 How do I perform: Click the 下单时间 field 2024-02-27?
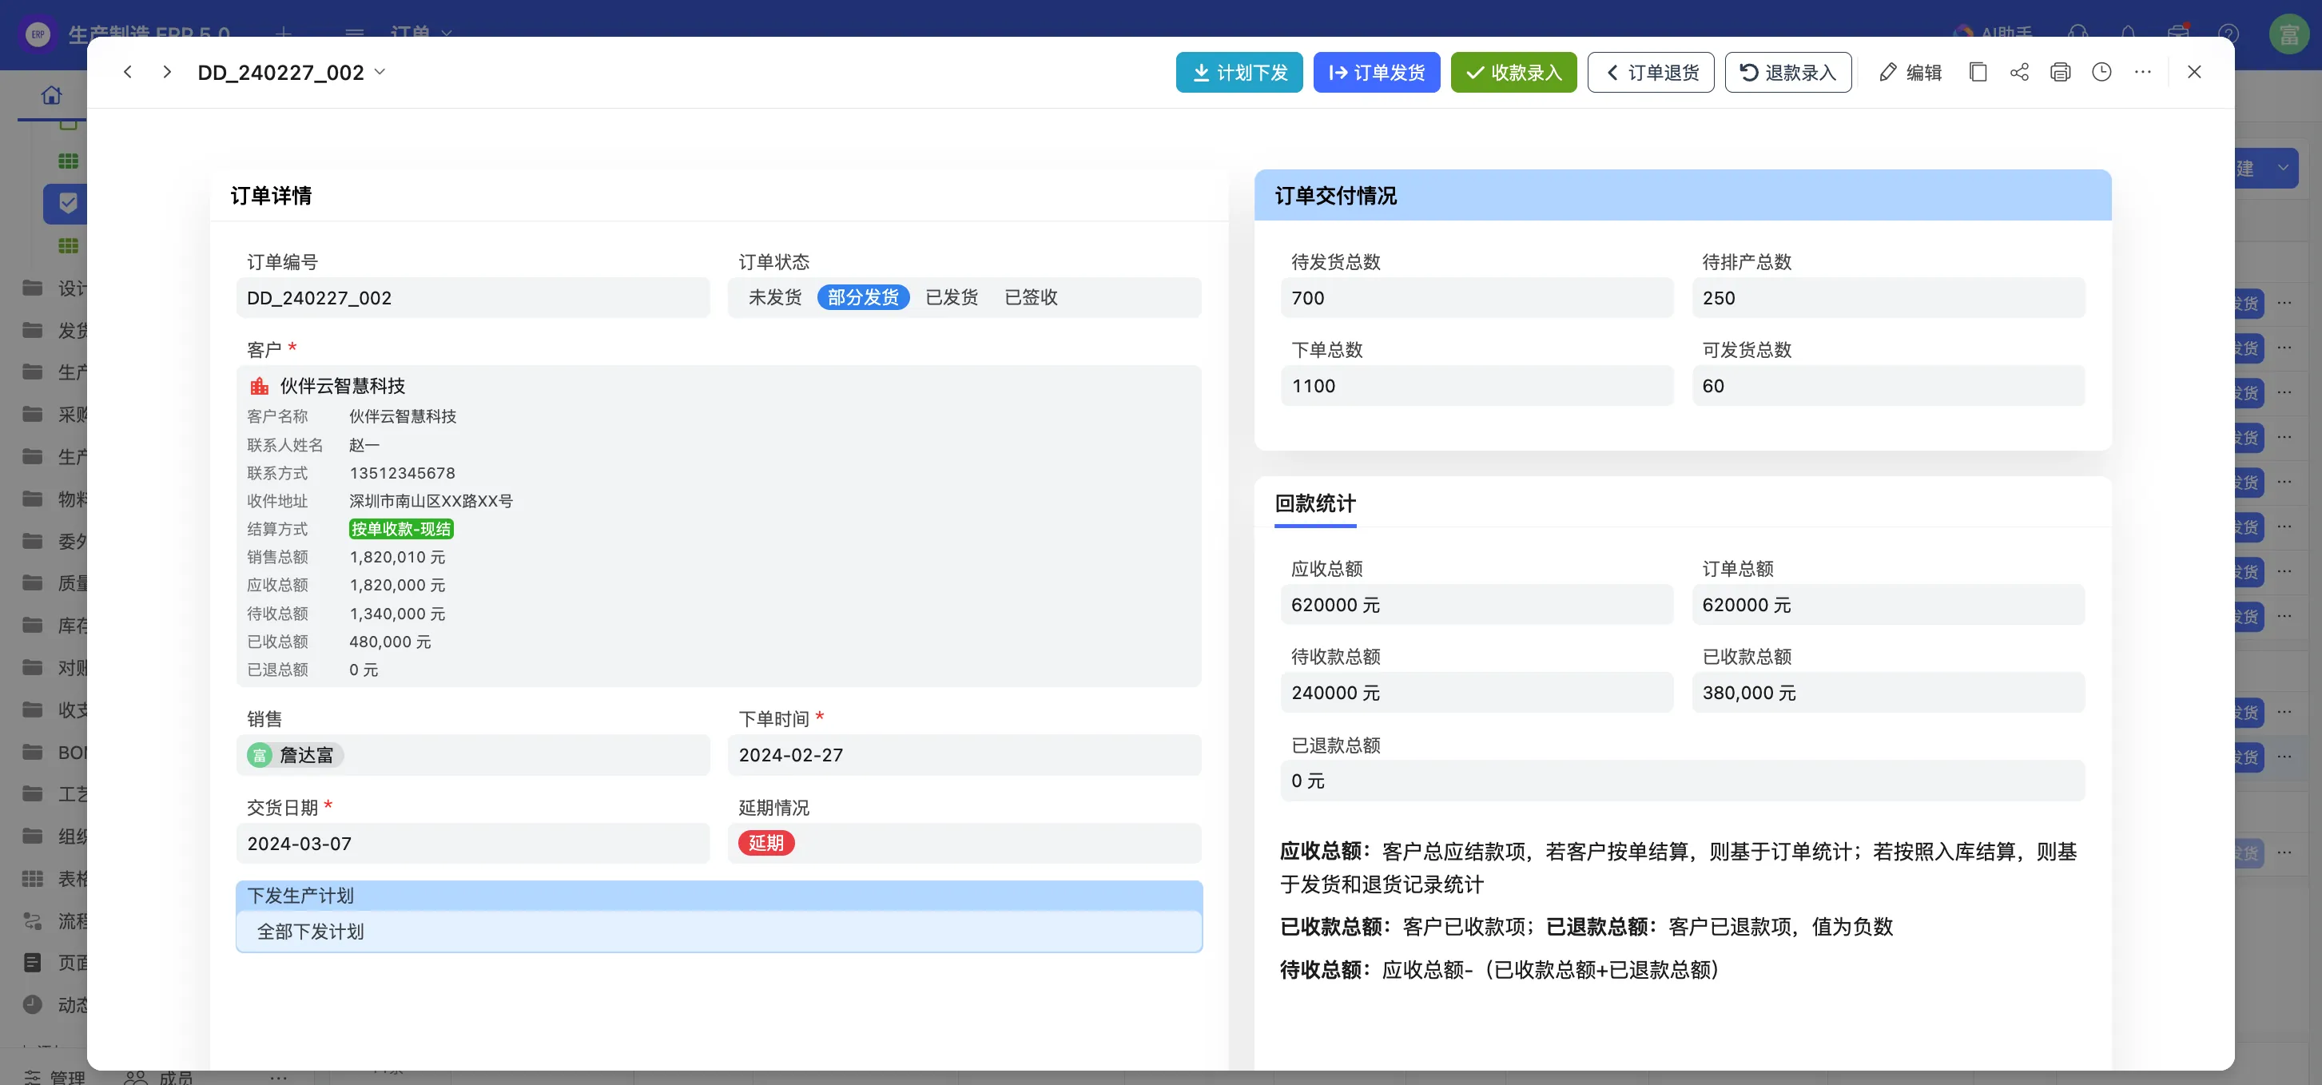coord(964,755)
